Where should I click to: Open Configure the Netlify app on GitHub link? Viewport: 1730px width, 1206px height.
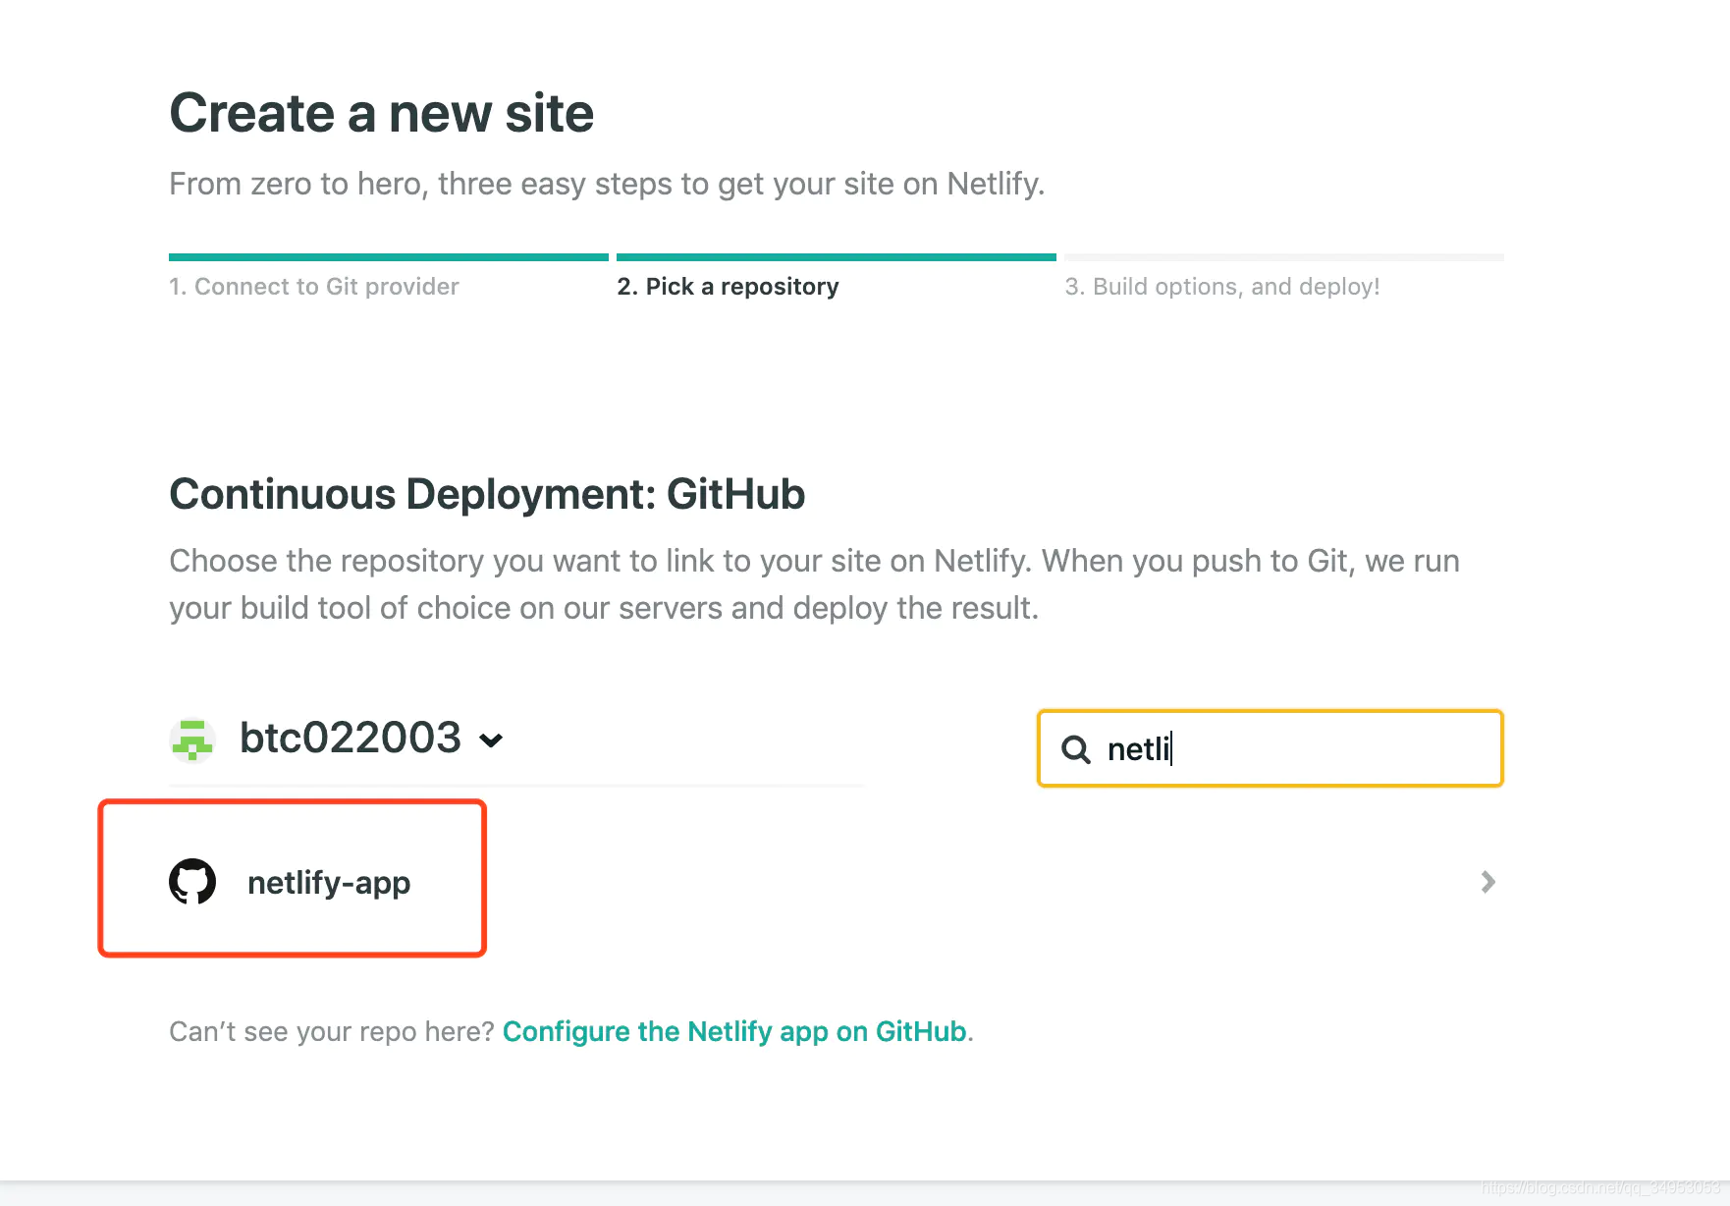[734, 1031]
